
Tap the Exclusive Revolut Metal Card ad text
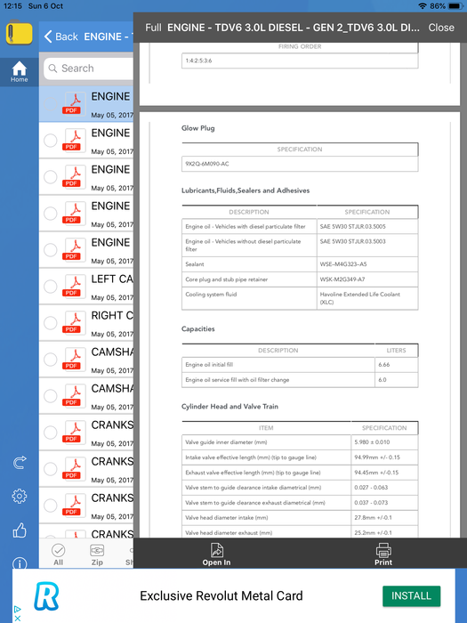pyautogui.click(x=221, y=595)
